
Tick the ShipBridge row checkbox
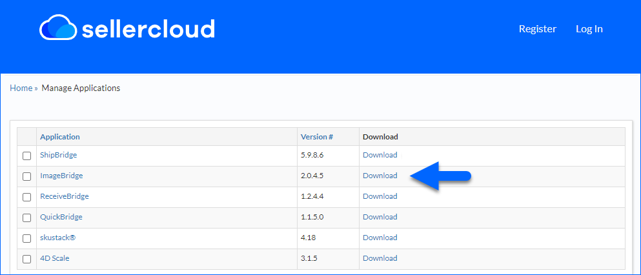click(x=26, y=156)
